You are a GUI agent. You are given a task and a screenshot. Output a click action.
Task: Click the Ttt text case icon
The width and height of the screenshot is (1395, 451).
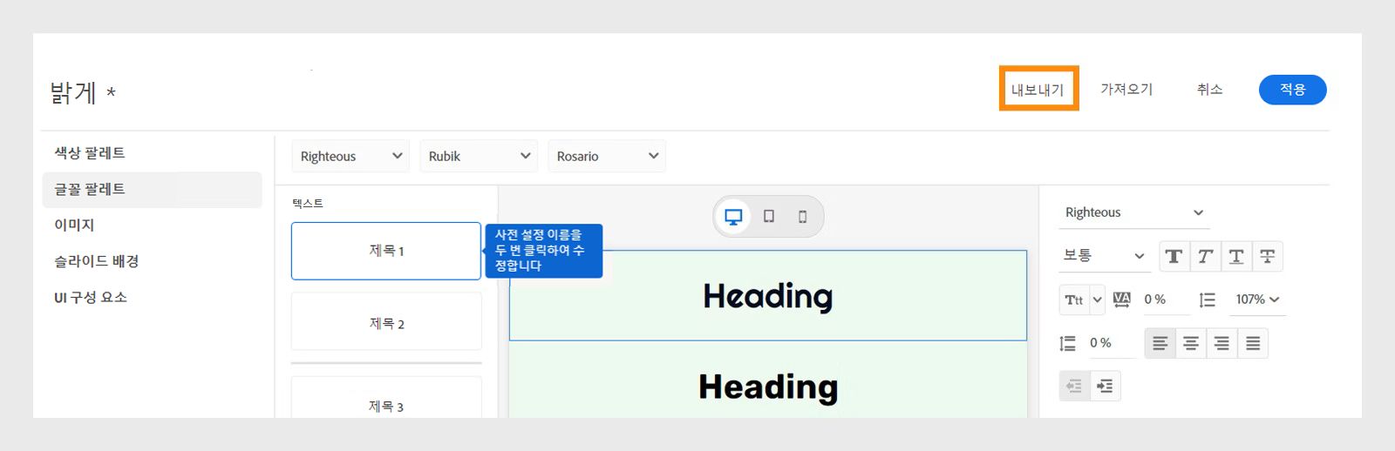(1074, 300)
